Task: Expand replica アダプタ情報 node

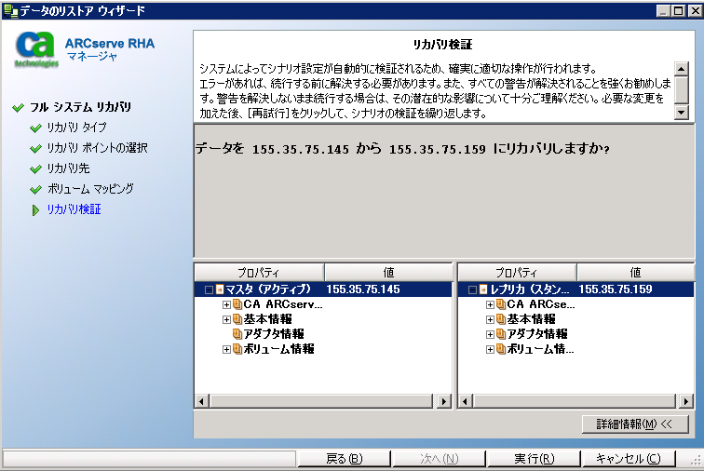Action: tap(490, 334)
